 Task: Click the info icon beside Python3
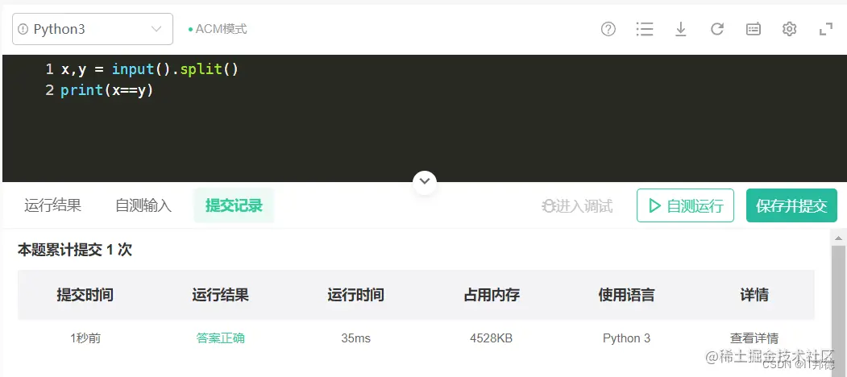pyautogui.click(x=23, y=29)
